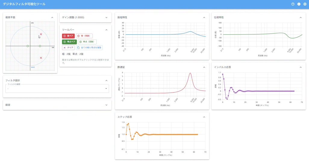Open the フィルタの種類 dropdown
The height and width of the screenshot is (162, 309).
point(57,89)
